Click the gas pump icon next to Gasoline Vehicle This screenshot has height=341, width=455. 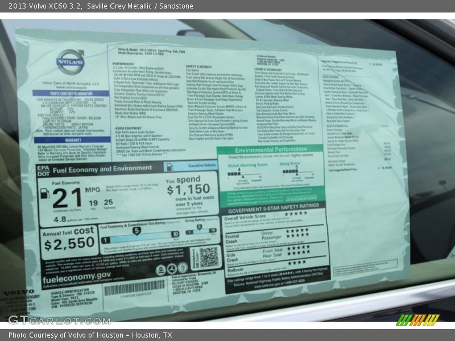169,167
